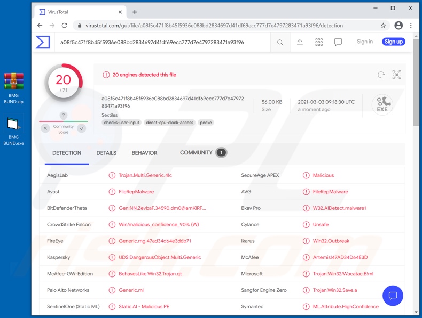Image resolution: width=422 pixels, height=318 pixels.
Task: Vote malicious with the X community button
Action: tap(45, 128)
